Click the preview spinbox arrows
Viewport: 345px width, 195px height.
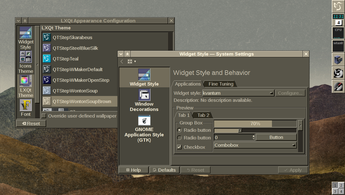click(253, 137)
